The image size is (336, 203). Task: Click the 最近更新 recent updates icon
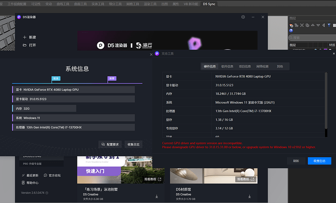point(23,175)
